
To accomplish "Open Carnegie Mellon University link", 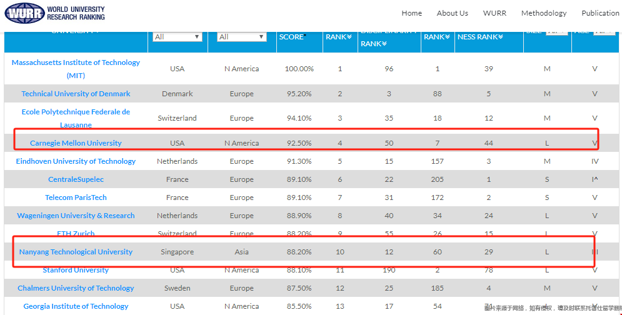I will click(x=76, y=143).
